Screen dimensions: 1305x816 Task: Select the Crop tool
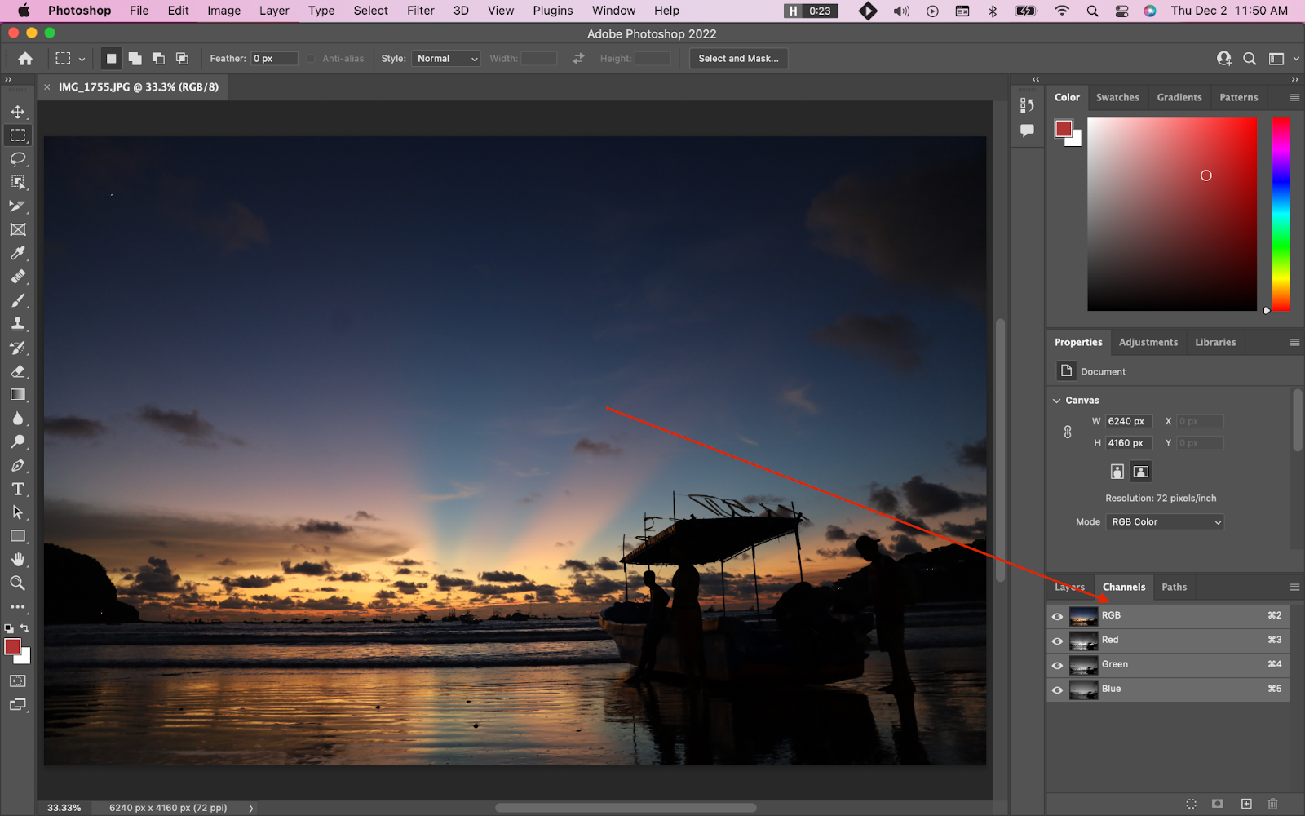pyautogui.click(x=18, y=206)
